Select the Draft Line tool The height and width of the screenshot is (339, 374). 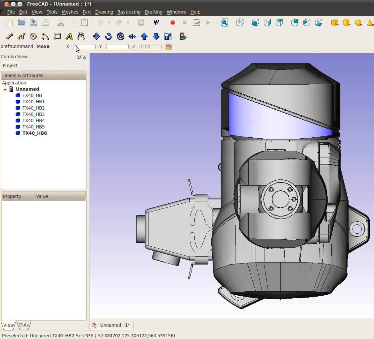pyautogui.click(x=10, y=36)
